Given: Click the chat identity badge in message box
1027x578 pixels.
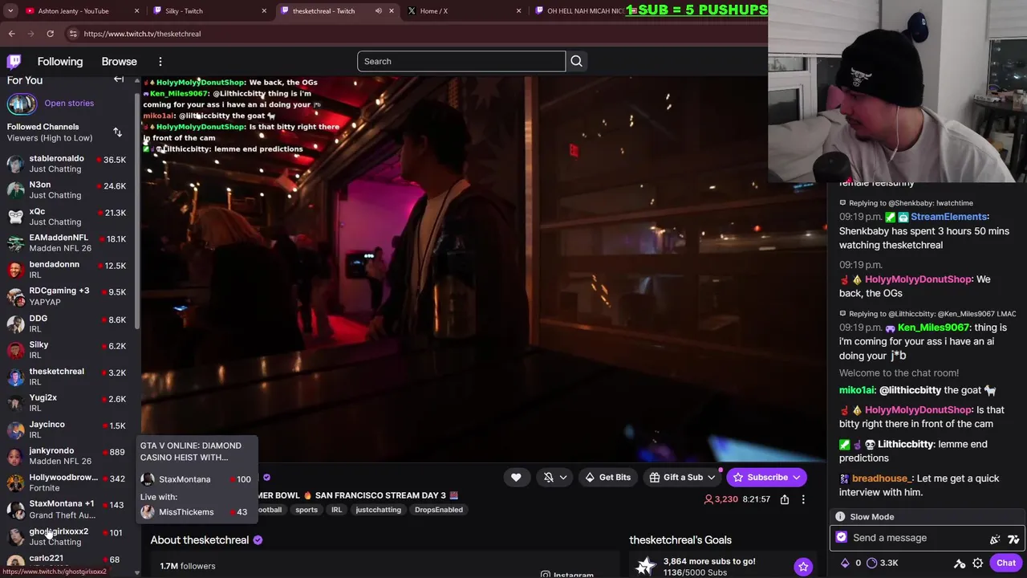Looking at the screenshot, I should pyautogui.click(x=842, y=538).
